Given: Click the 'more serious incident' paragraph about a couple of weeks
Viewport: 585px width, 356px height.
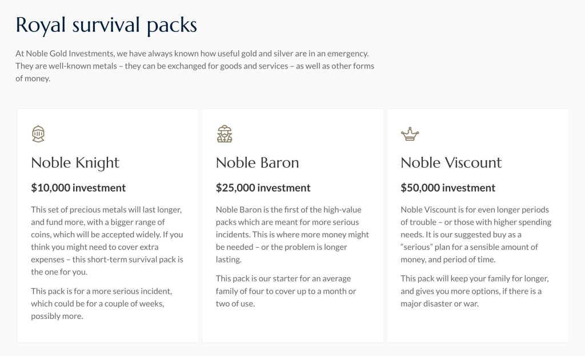Looking at the screenshot, I should [x=101, y=304].
